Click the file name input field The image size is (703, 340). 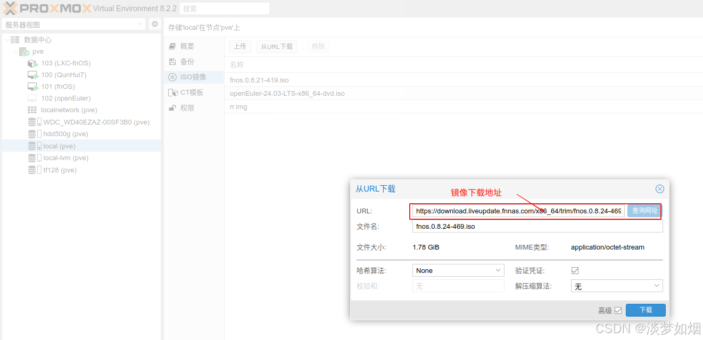(537, 226)
